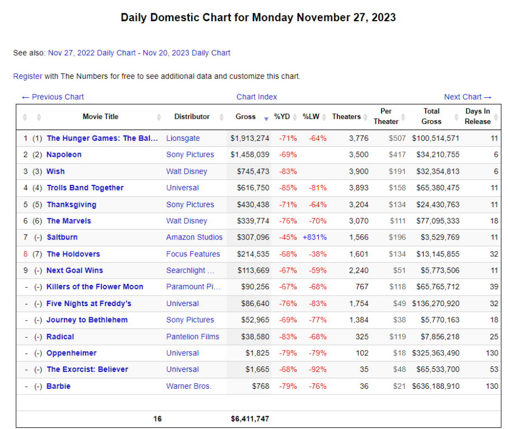Click sort arrows beside Movie Title header
The width and height of the screenshot is (508, 429).
coord(158,117)
